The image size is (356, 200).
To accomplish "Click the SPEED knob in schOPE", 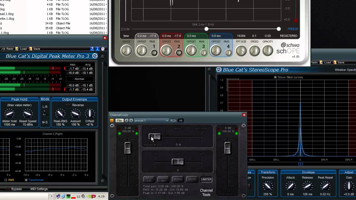I will point(254,51).
